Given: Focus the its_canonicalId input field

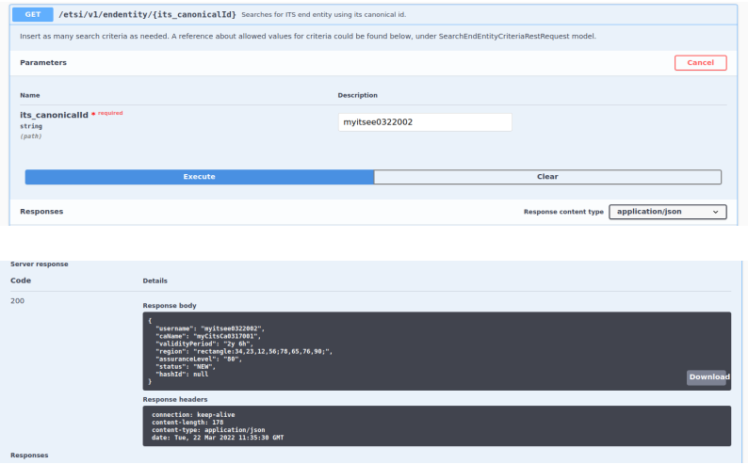Looking at the screenshot, I should click(x=425, y=122).
